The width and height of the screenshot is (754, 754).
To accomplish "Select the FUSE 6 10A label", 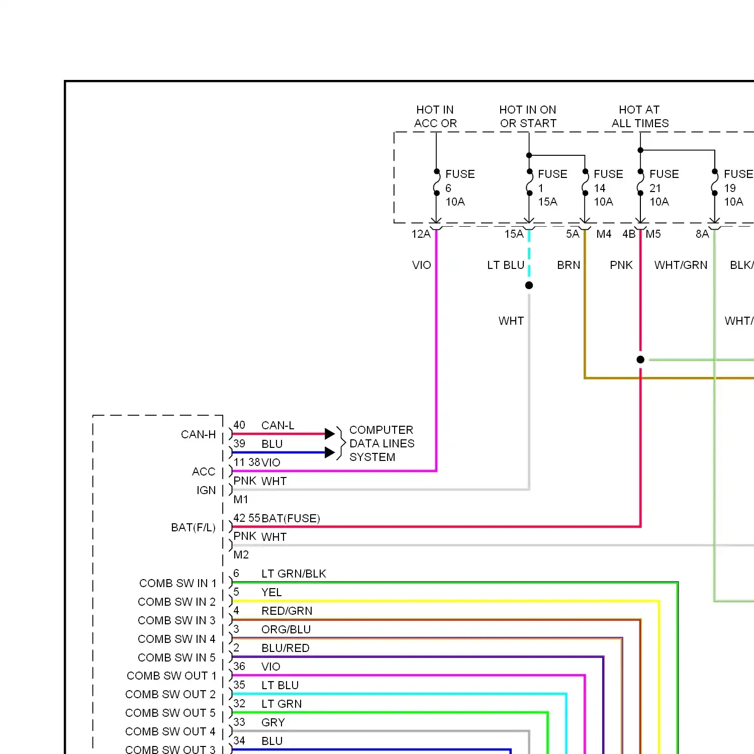I will pos(460,188).
